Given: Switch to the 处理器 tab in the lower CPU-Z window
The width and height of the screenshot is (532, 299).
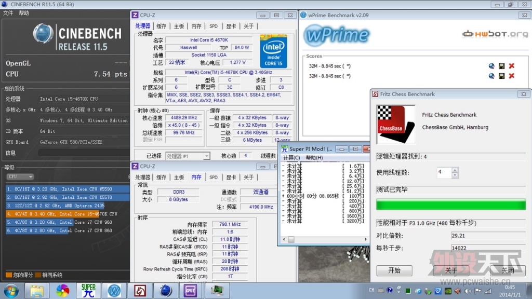Looking at the screenshot, I should click(143, 178).
